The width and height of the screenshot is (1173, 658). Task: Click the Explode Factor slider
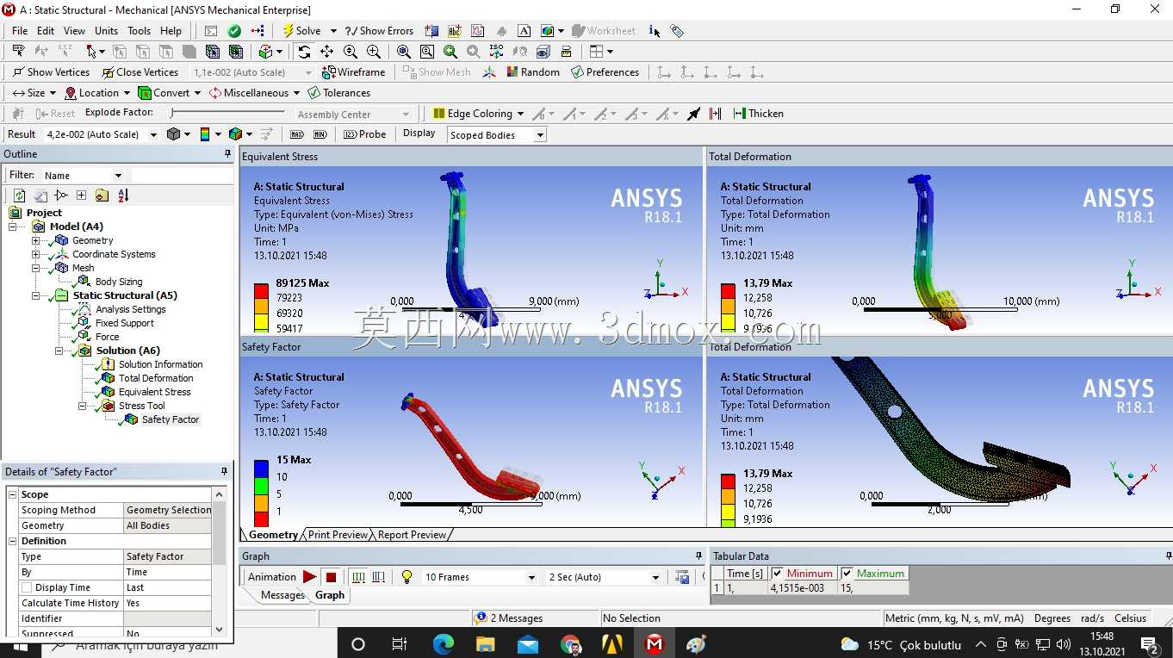click(x=226, y=113)
